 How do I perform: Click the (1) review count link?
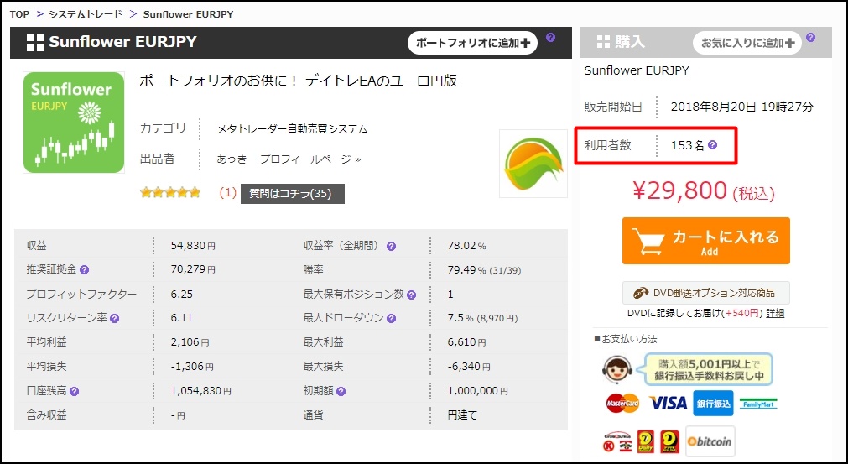[227, 192]
